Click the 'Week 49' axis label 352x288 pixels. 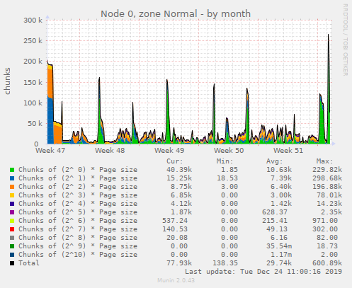(169, 151)
